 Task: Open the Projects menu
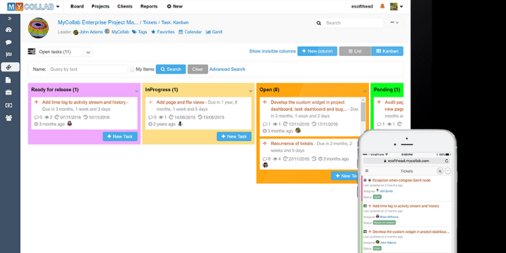[101, 7]
